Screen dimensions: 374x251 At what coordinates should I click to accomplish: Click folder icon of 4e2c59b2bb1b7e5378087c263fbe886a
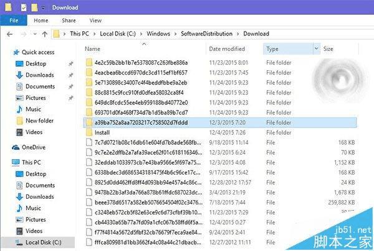89,63
